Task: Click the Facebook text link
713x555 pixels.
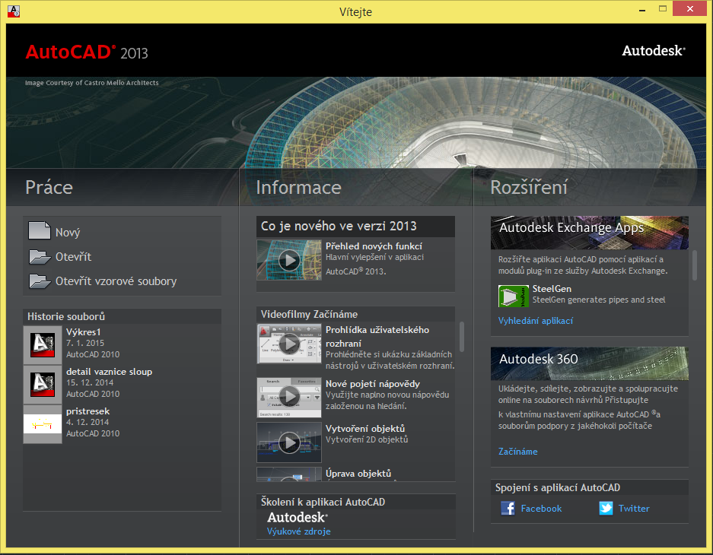Action: coord(541,509)
